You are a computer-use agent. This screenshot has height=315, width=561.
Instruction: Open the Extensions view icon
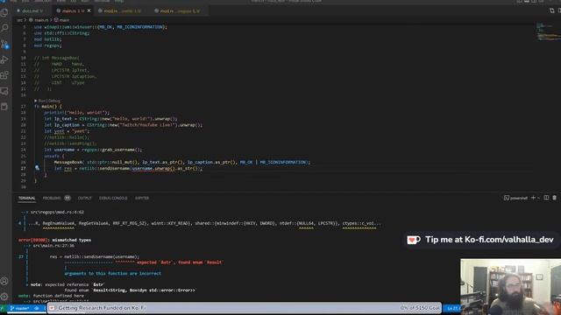pyautogui.click(x=4, y=75)
